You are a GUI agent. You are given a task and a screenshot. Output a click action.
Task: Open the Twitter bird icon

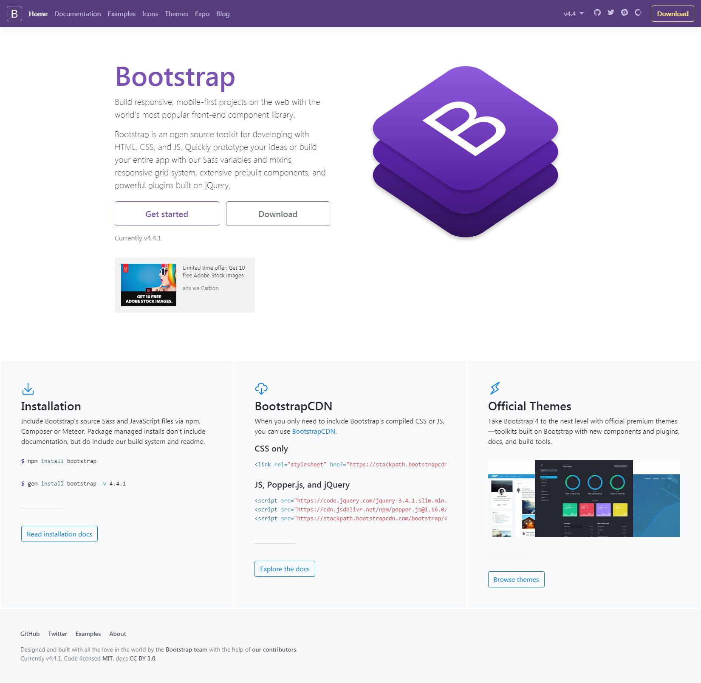click(x=611, y=13)
